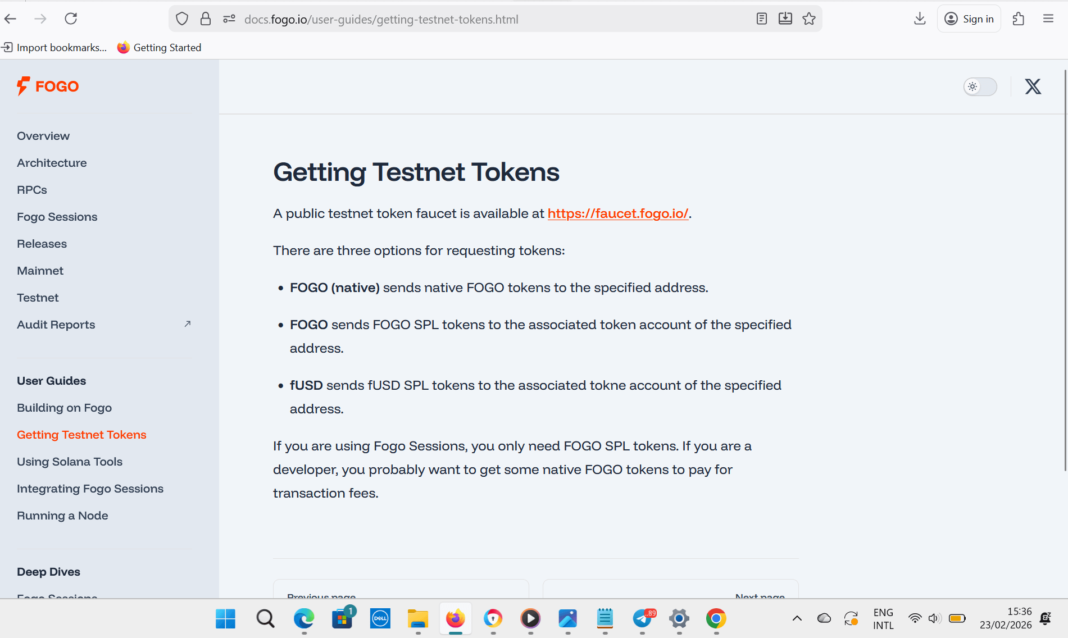The height and width of the screenshot is (638, 1068).
Task: Select Getting Testnet Tokens sidebar item
Action: point(81,435)
